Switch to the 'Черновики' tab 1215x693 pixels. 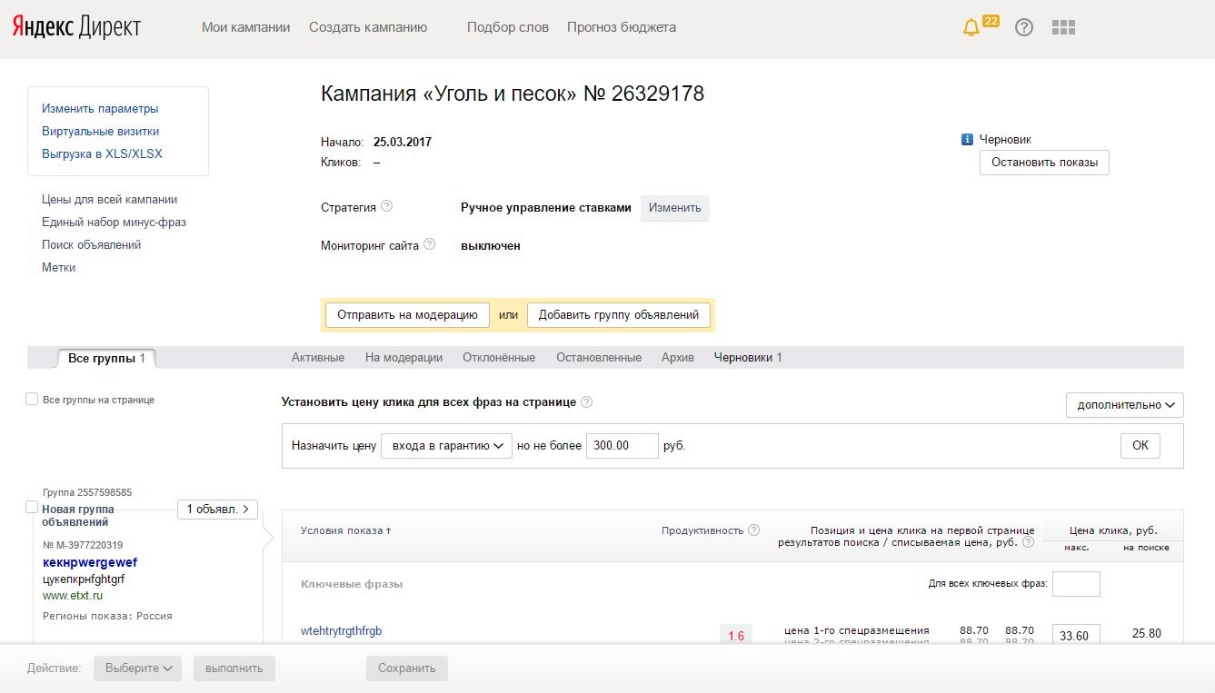click(x=747, y=358)
